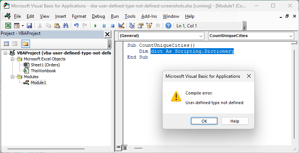Open the File menu

17,16
